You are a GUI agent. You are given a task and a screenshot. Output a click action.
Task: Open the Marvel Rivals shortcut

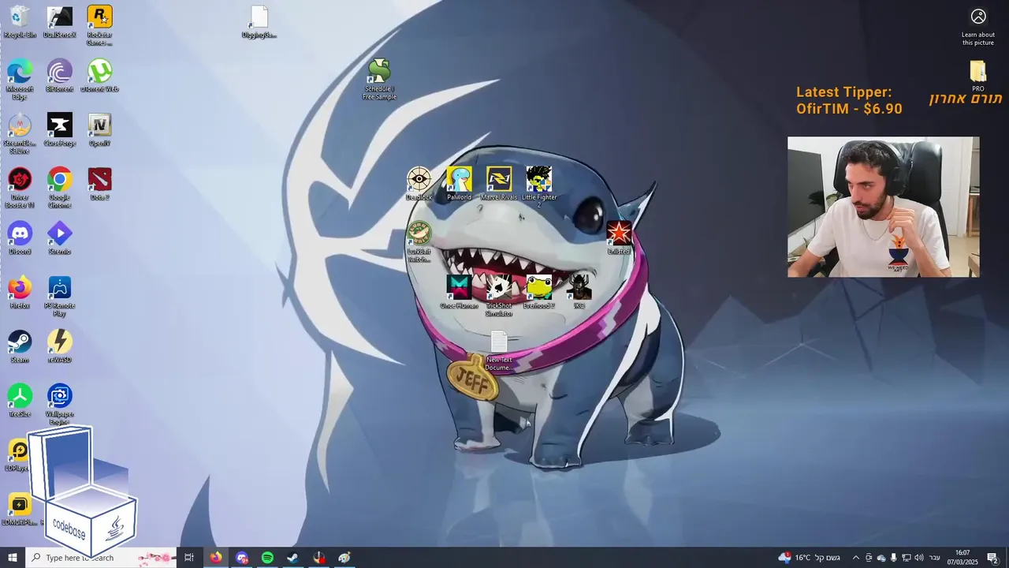pyautogui.click(x=499, y=184)
